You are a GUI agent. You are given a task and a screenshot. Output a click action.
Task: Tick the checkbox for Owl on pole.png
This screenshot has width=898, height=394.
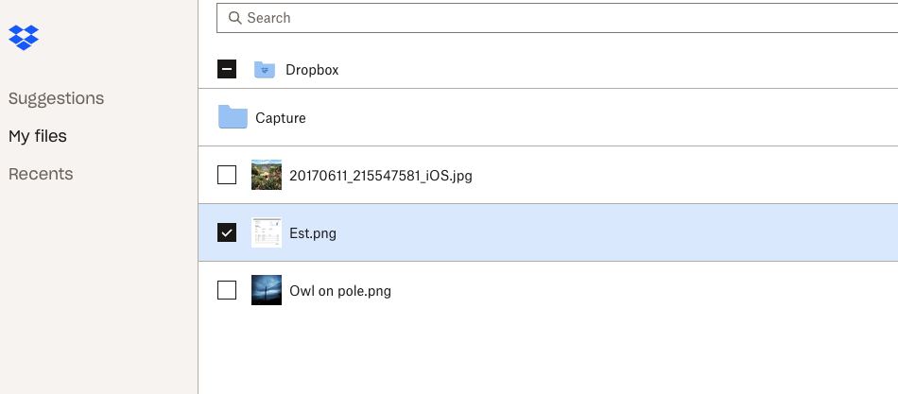click(x=227, y=290)
